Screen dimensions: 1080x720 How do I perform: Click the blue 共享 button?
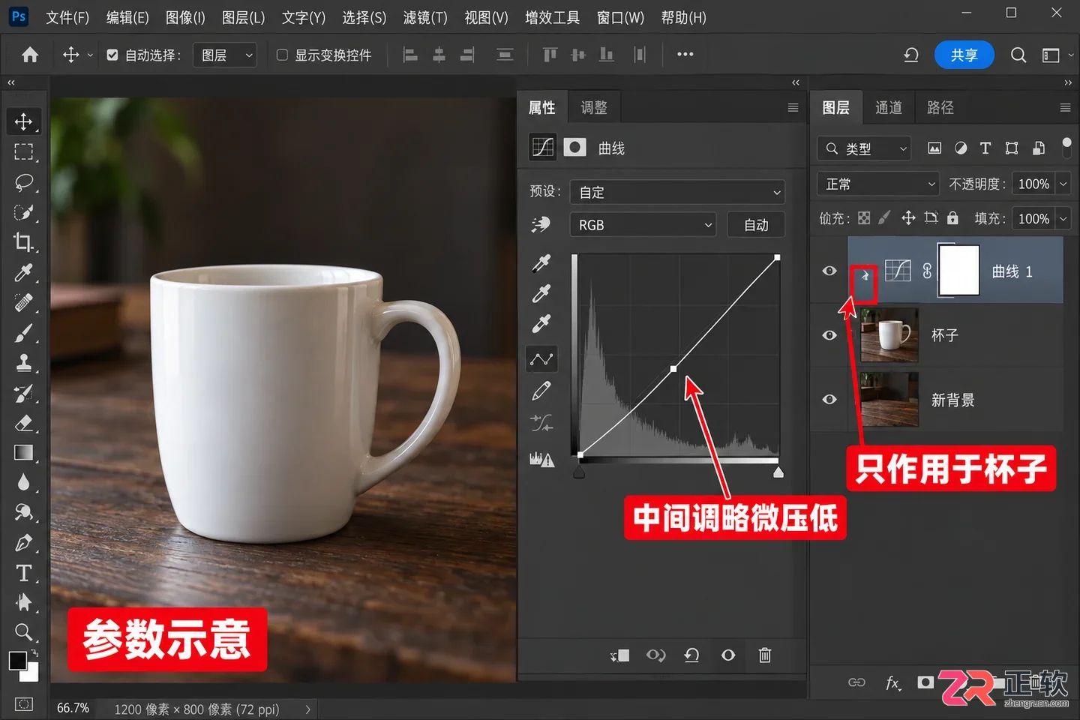click(964, 55)
